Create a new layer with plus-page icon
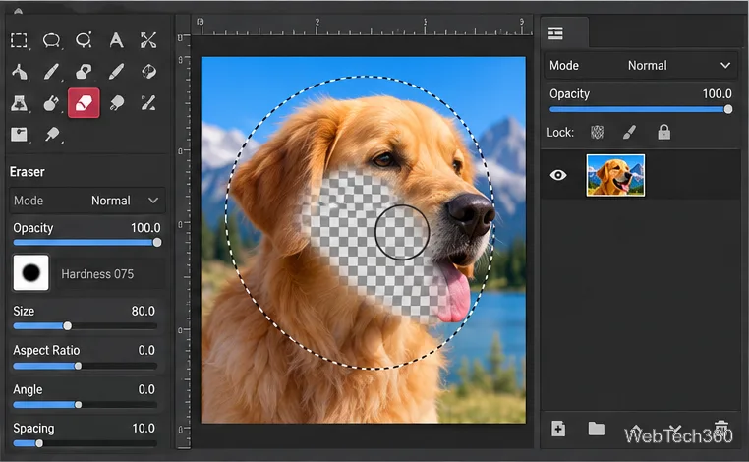The height and width of the screenshot is (462, 749). point(558,429)
